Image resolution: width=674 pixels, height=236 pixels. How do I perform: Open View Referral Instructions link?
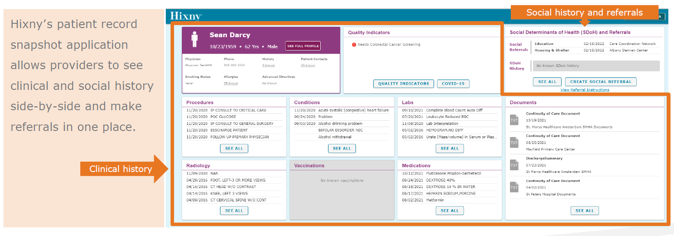coord(585,90)
